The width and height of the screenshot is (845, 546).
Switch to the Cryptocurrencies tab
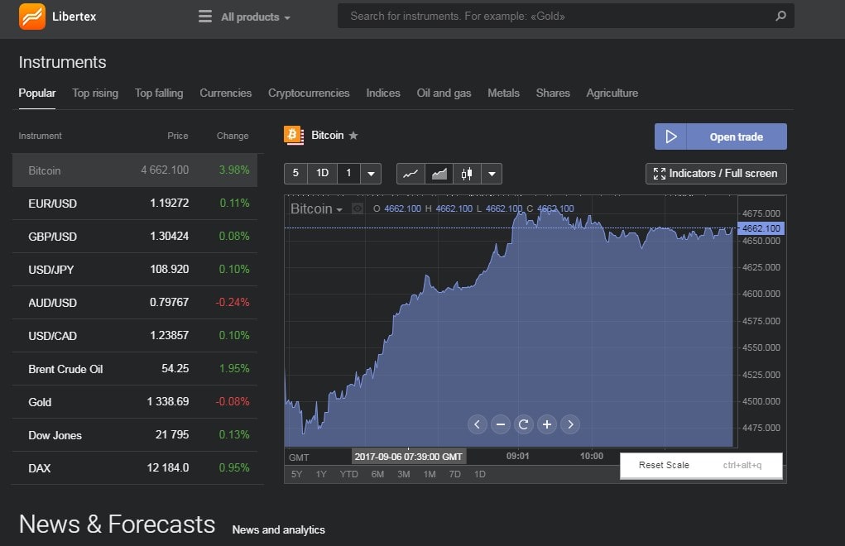(309, 93)
